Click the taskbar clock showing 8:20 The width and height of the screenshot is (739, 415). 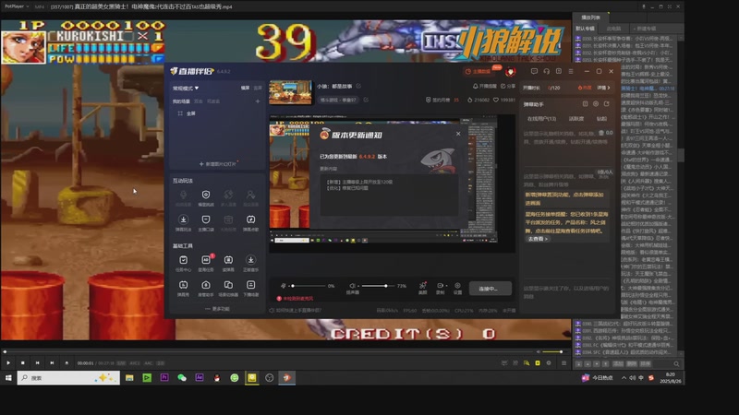671,378
